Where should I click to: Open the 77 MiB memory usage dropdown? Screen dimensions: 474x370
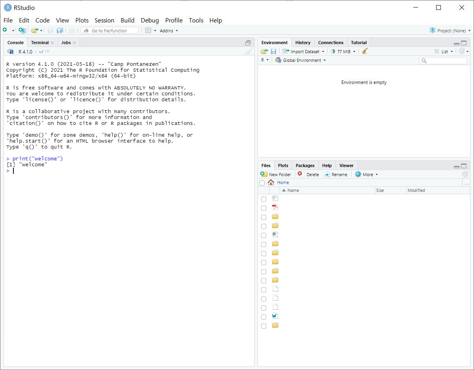pyautogui.click(x=343, y=52)
